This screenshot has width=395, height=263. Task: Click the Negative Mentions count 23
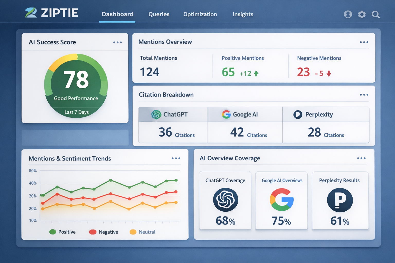click(x=303, y=72)
